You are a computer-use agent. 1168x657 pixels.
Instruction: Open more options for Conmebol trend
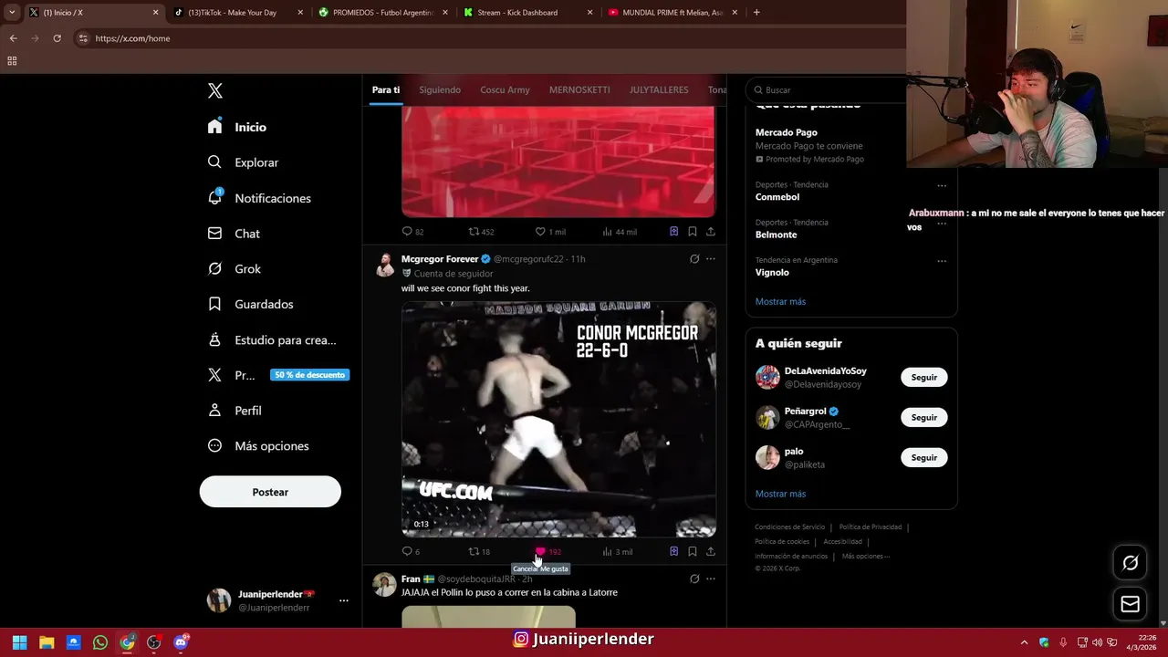[942, 185]
